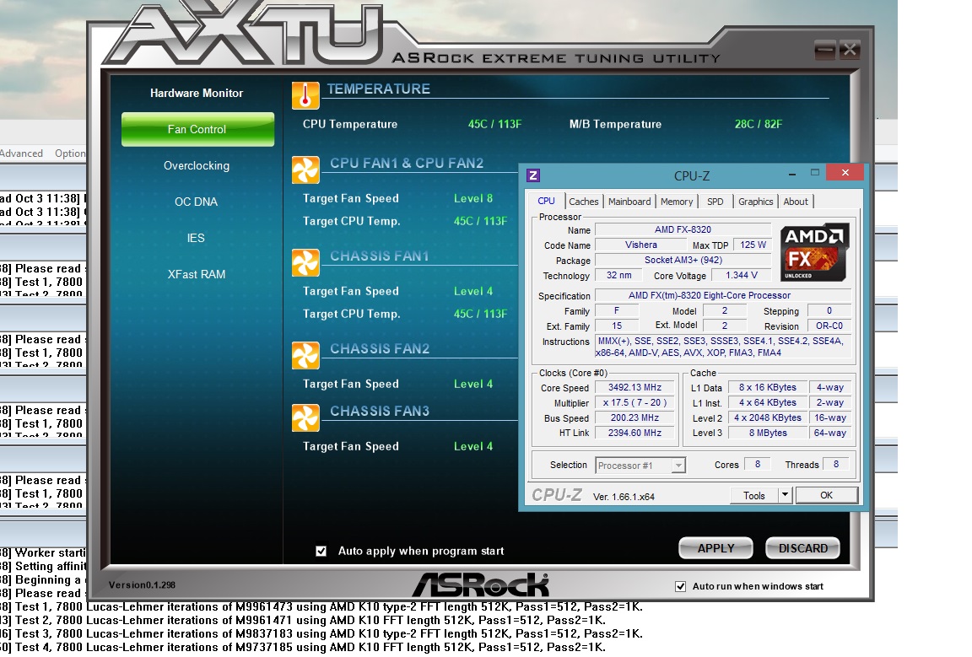Open XFast RAM section in AXTU sidebar
Viewport: 972px width, 657px height.
(x=197, y=275)
